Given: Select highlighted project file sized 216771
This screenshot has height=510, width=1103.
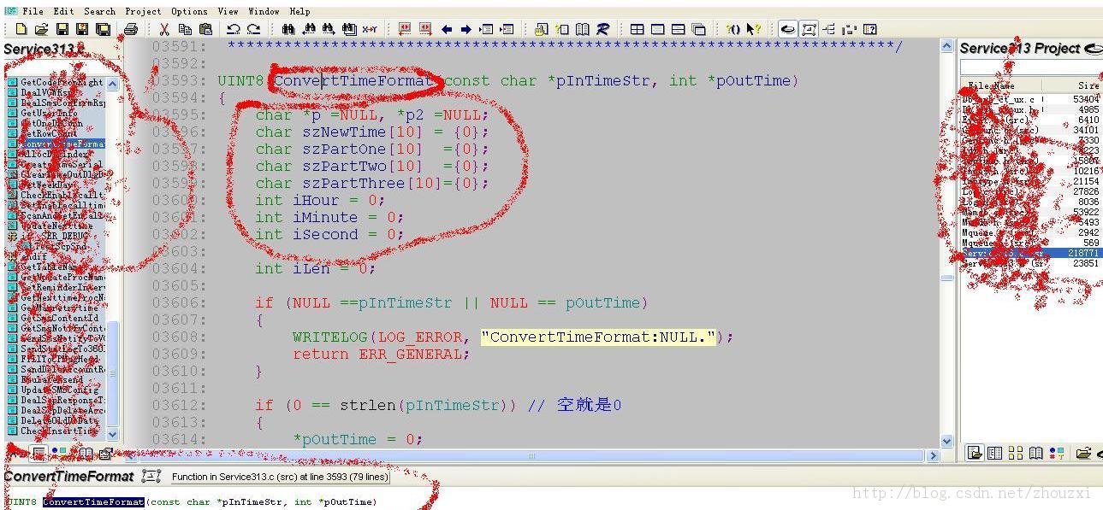Looking at the screenshot, I should coord(1030,253).
